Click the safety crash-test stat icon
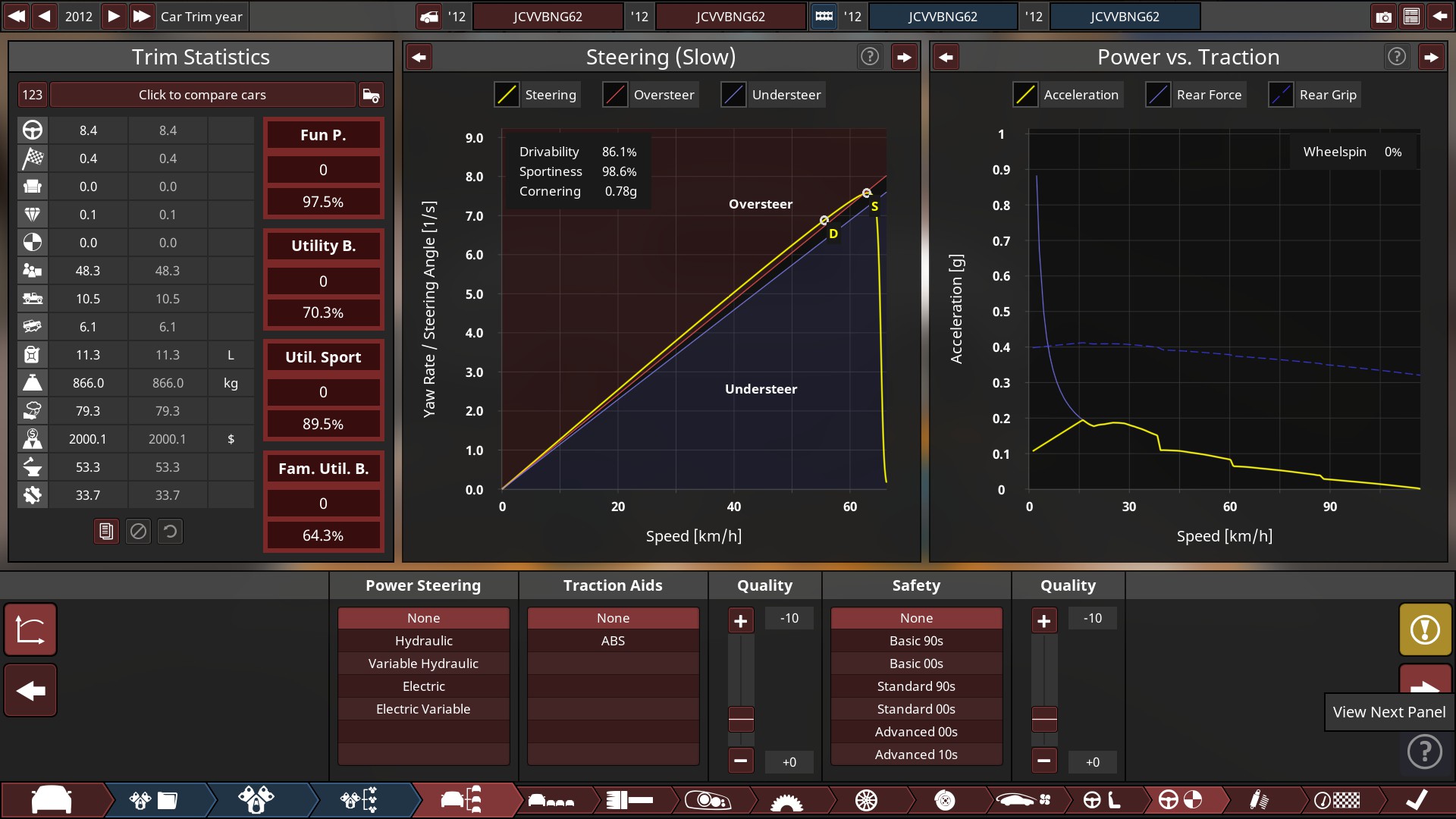 (33, 243)
